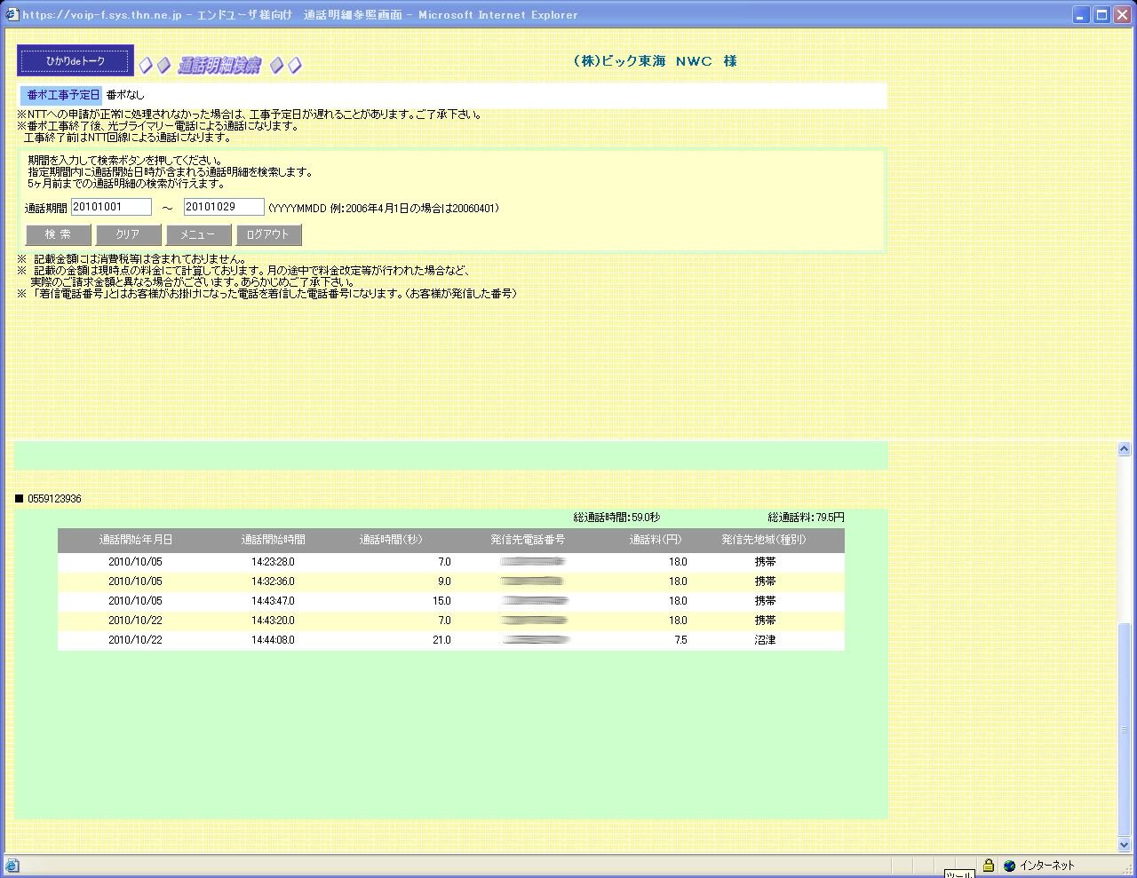
Task: Minimize the Internet Explorer window
Action: pos(1081,15)
